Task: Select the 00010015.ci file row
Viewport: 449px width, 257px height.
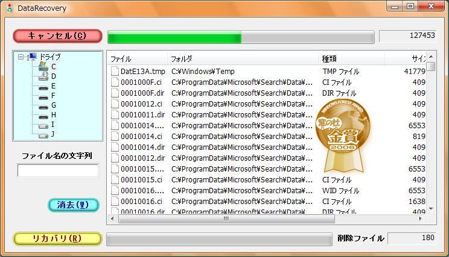Action: [141, 180]
